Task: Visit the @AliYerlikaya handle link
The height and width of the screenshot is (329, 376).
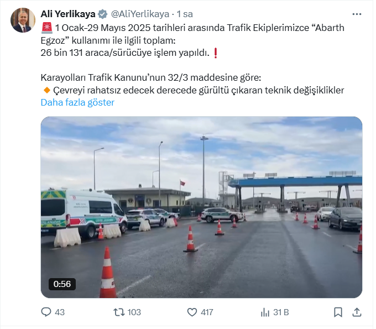Action: [x=140, y=14]
